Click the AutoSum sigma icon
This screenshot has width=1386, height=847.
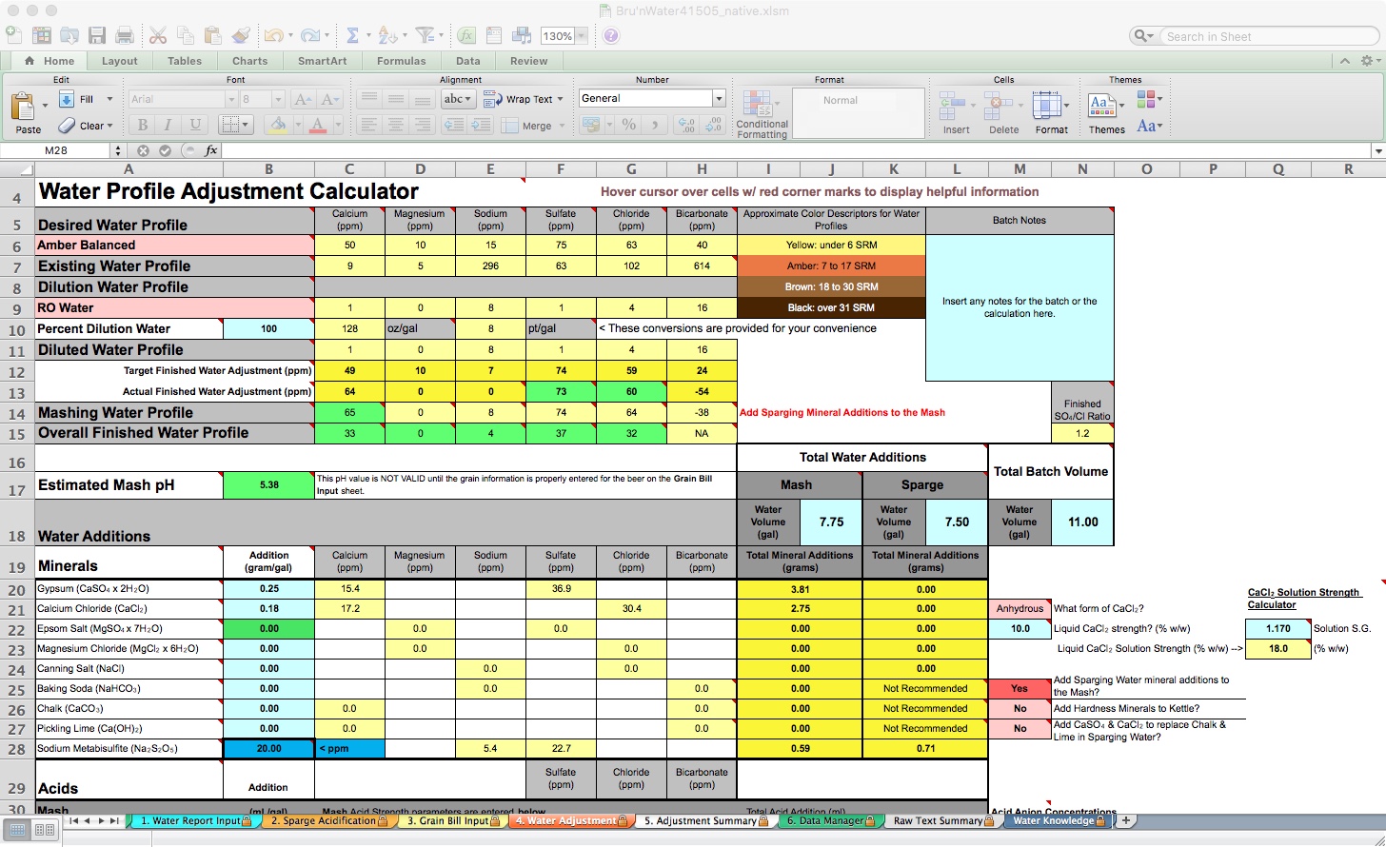pos(352,35)
